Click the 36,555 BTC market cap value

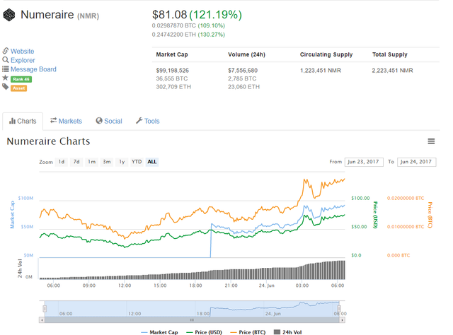click(x=172, y=78)
